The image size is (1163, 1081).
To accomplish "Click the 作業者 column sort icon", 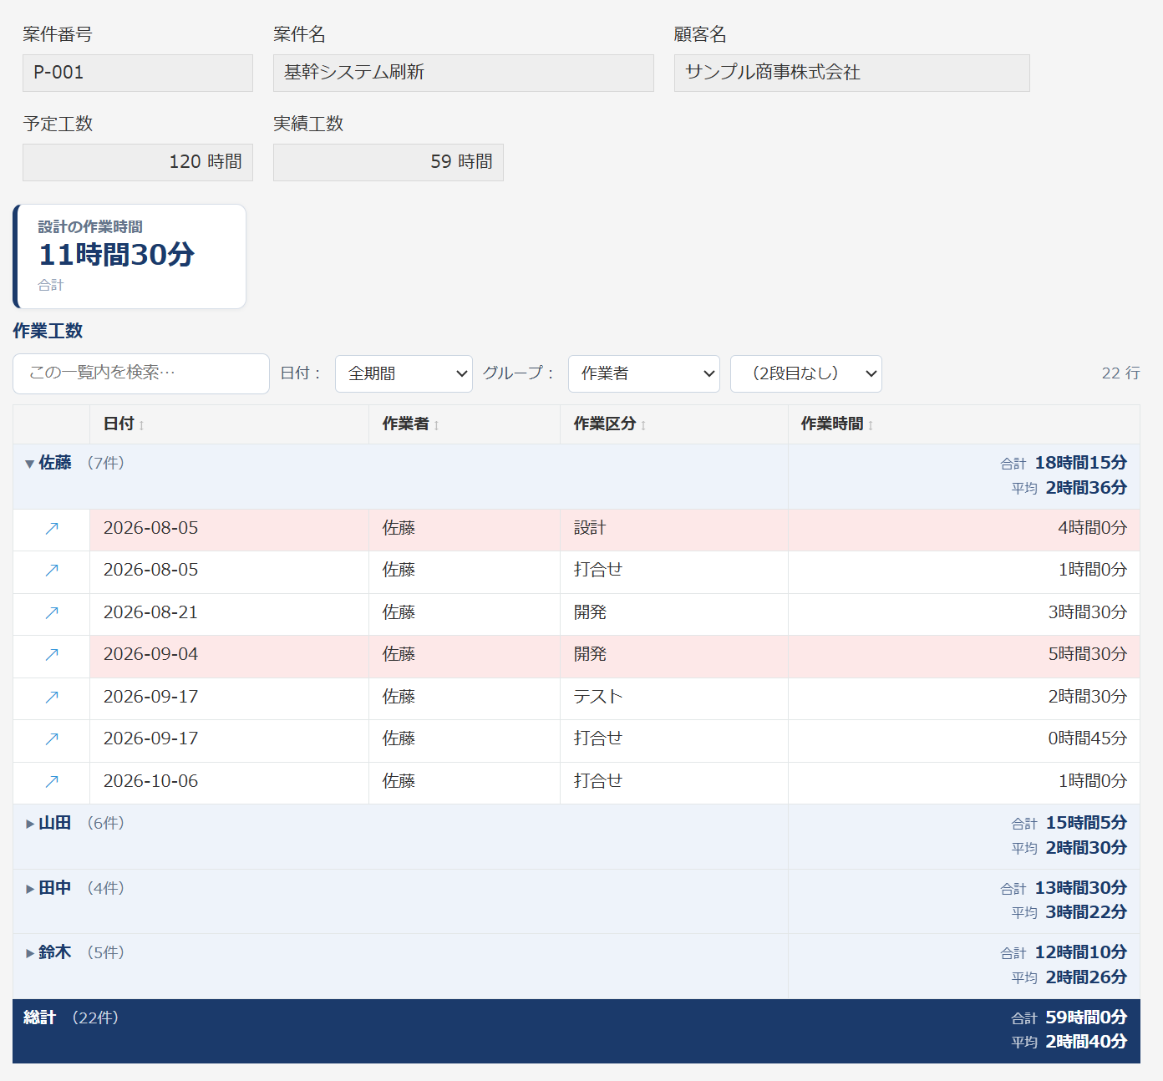I will click(436, 425).
